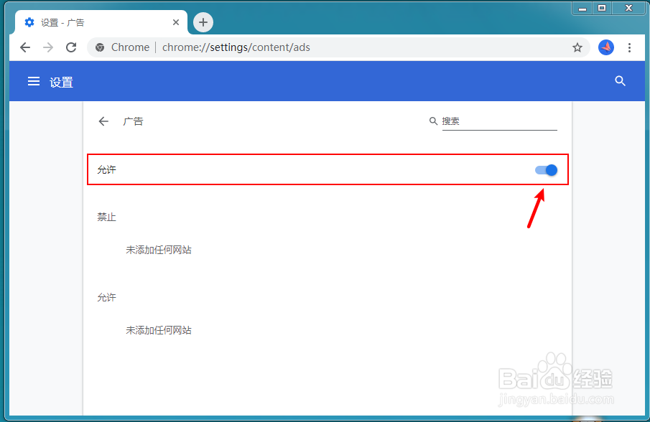Click the 广告 page title

[x=133, y=121]
